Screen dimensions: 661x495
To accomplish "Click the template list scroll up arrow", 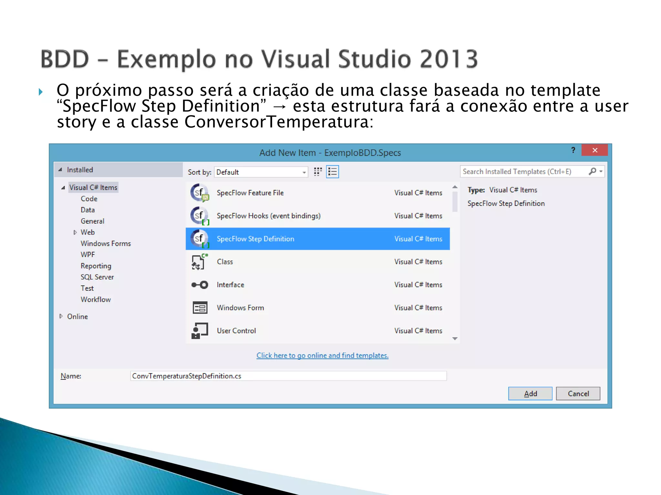I will pos(455,187).
